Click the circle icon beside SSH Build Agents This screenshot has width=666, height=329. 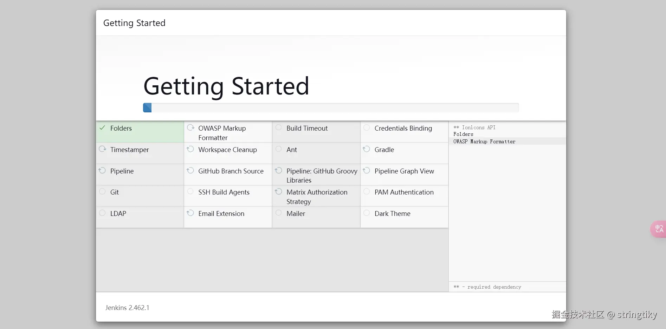(190, 191)
